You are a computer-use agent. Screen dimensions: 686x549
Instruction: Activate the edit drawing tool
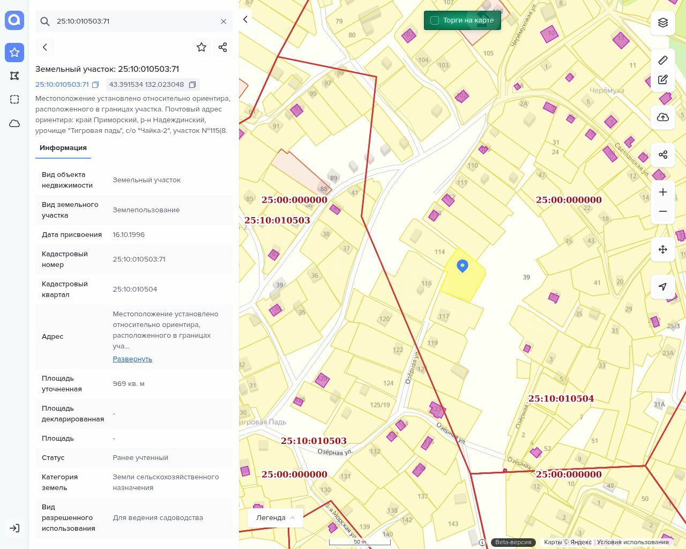click(663, 80)
